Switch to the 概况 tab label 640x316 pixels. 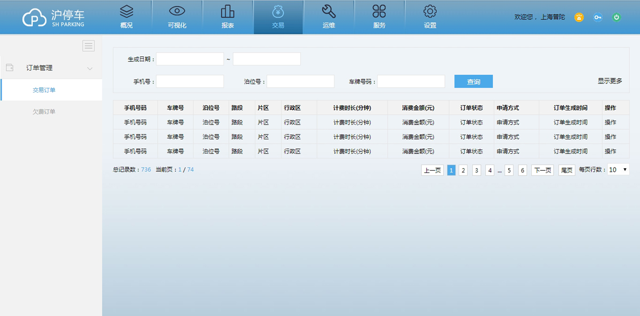click(x=126, y=25)
